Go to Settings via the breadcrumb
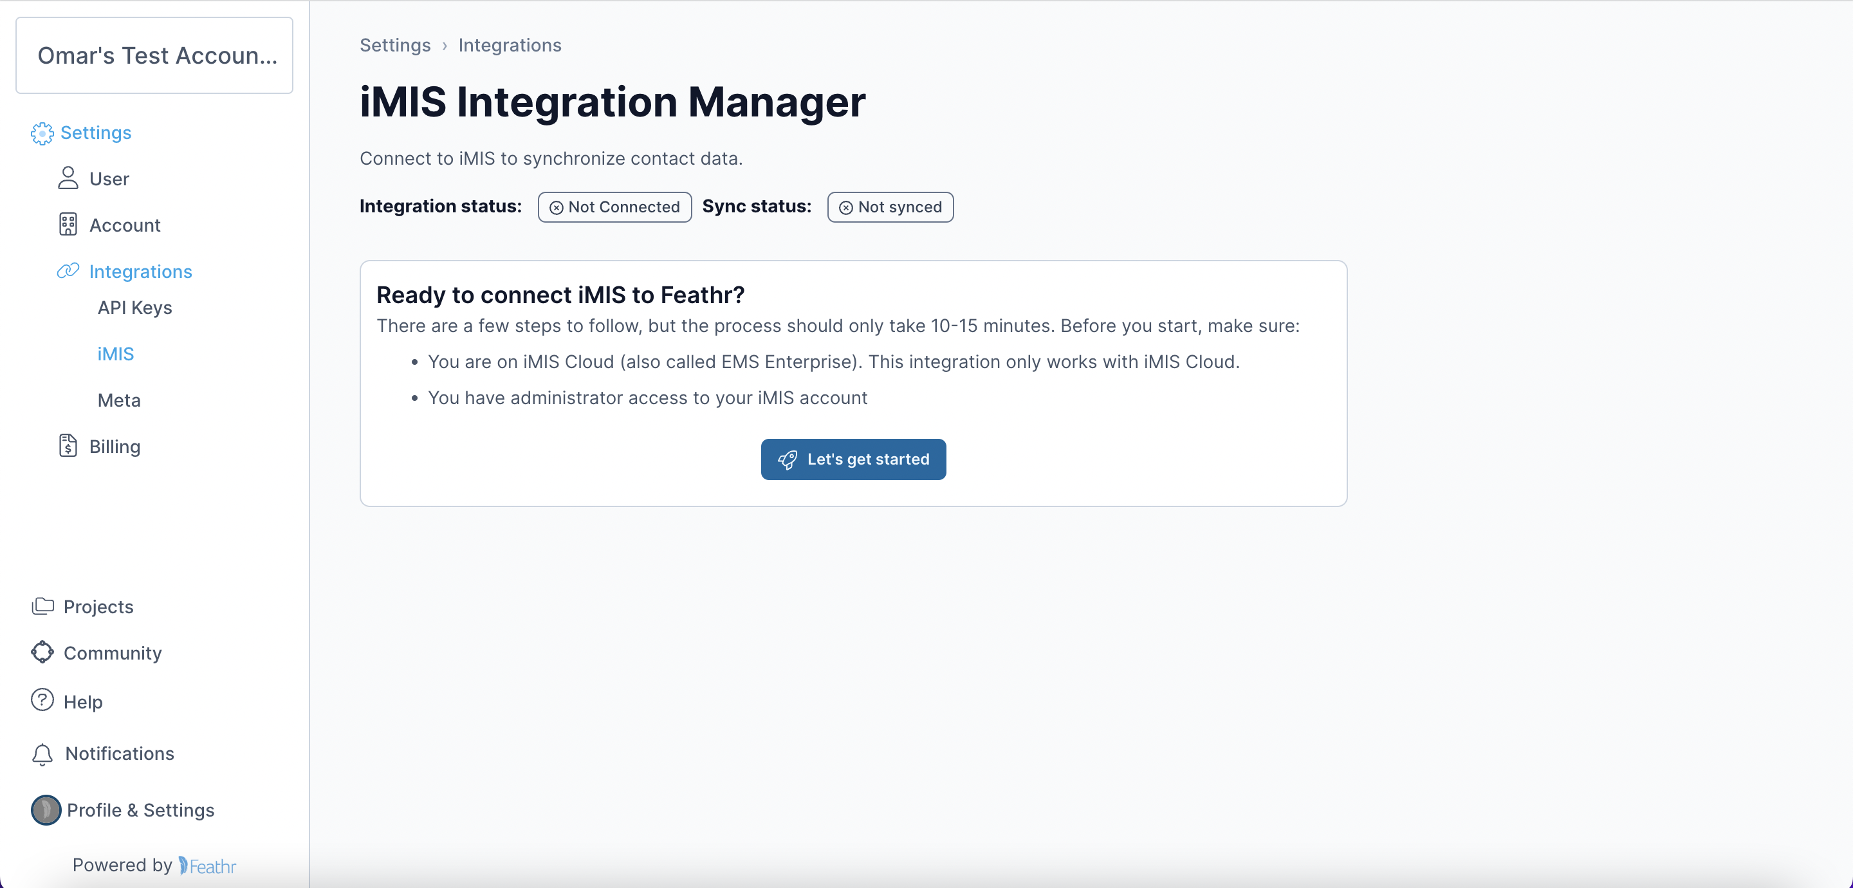 (x=395, y=45)
